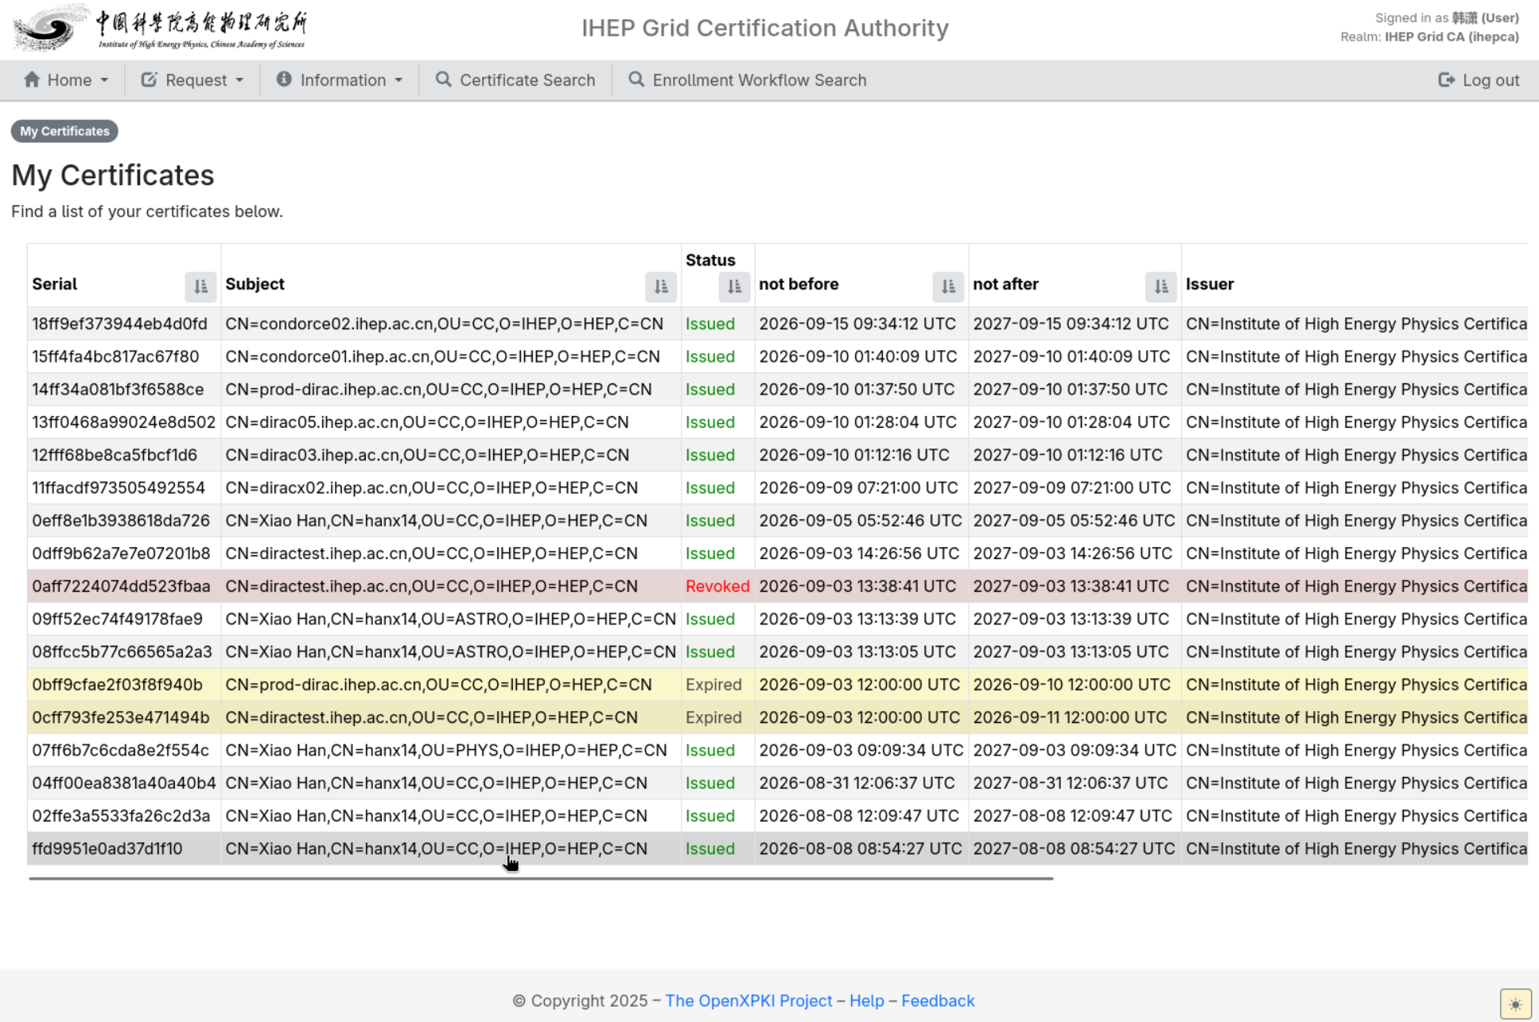Sort table by not after column icon
Viewport: 1539px width, 1022px height.
point(1161,286)
